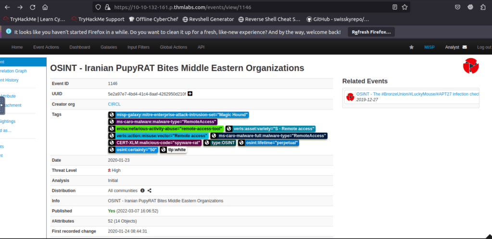492x239 pixels.
Task: Click the globe icon on tlp:white tag
Action: pyautogui.click(x=163, y=150)
